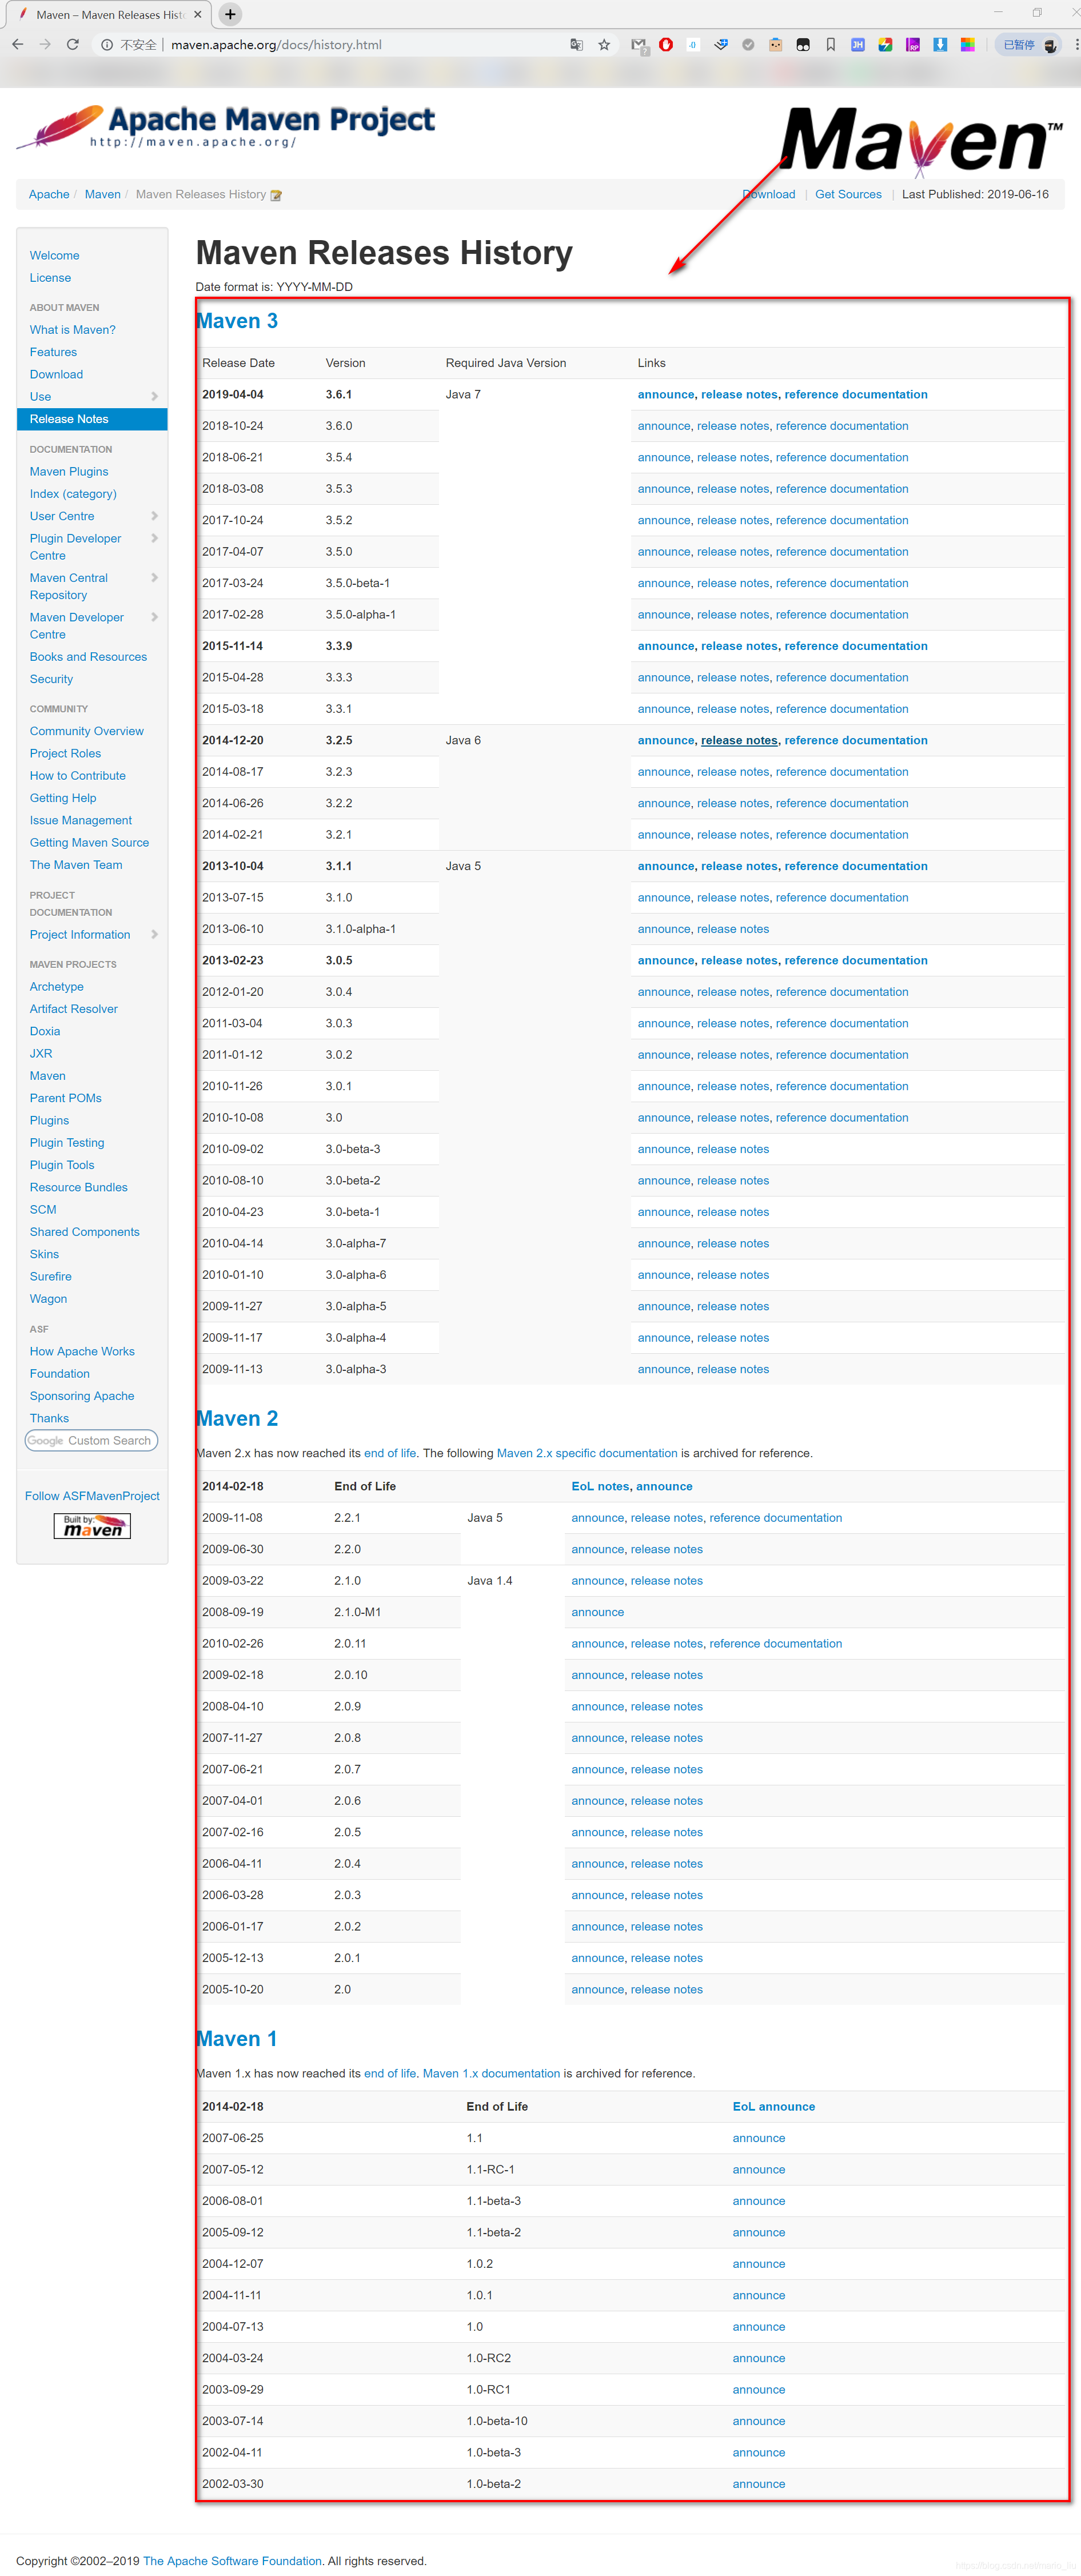Open announce link for version 3.6.1
1081x2576 pixels.
pos(666,395)
